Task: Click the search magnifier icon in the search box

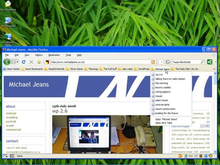Action: point(202,62)
